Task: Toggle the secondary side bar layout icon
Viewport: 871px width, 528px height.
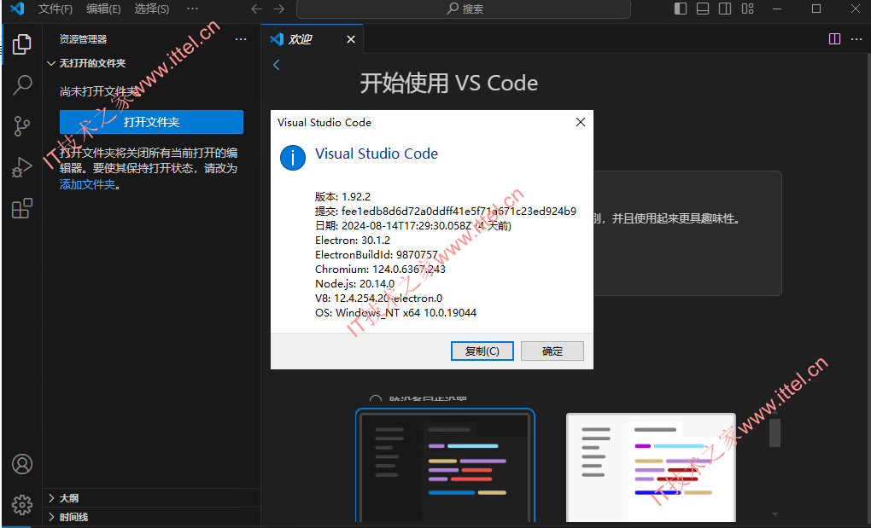Action: click(x=725, y=9)
